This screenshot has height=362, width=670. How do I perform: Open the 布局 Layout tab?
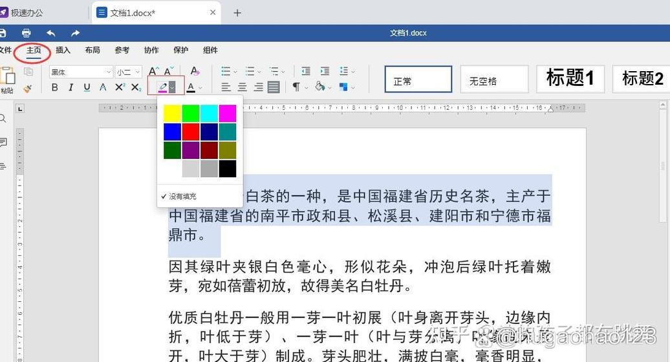(x=92, y=50)
